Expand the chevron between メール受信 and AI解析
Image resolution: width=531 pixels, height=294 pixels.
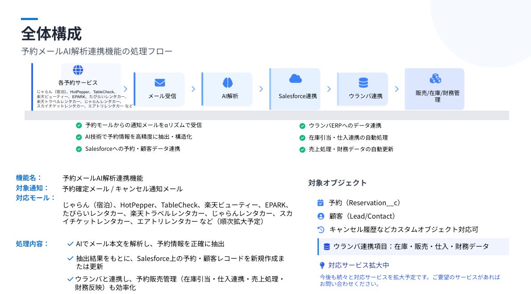(x=193, y=89)
